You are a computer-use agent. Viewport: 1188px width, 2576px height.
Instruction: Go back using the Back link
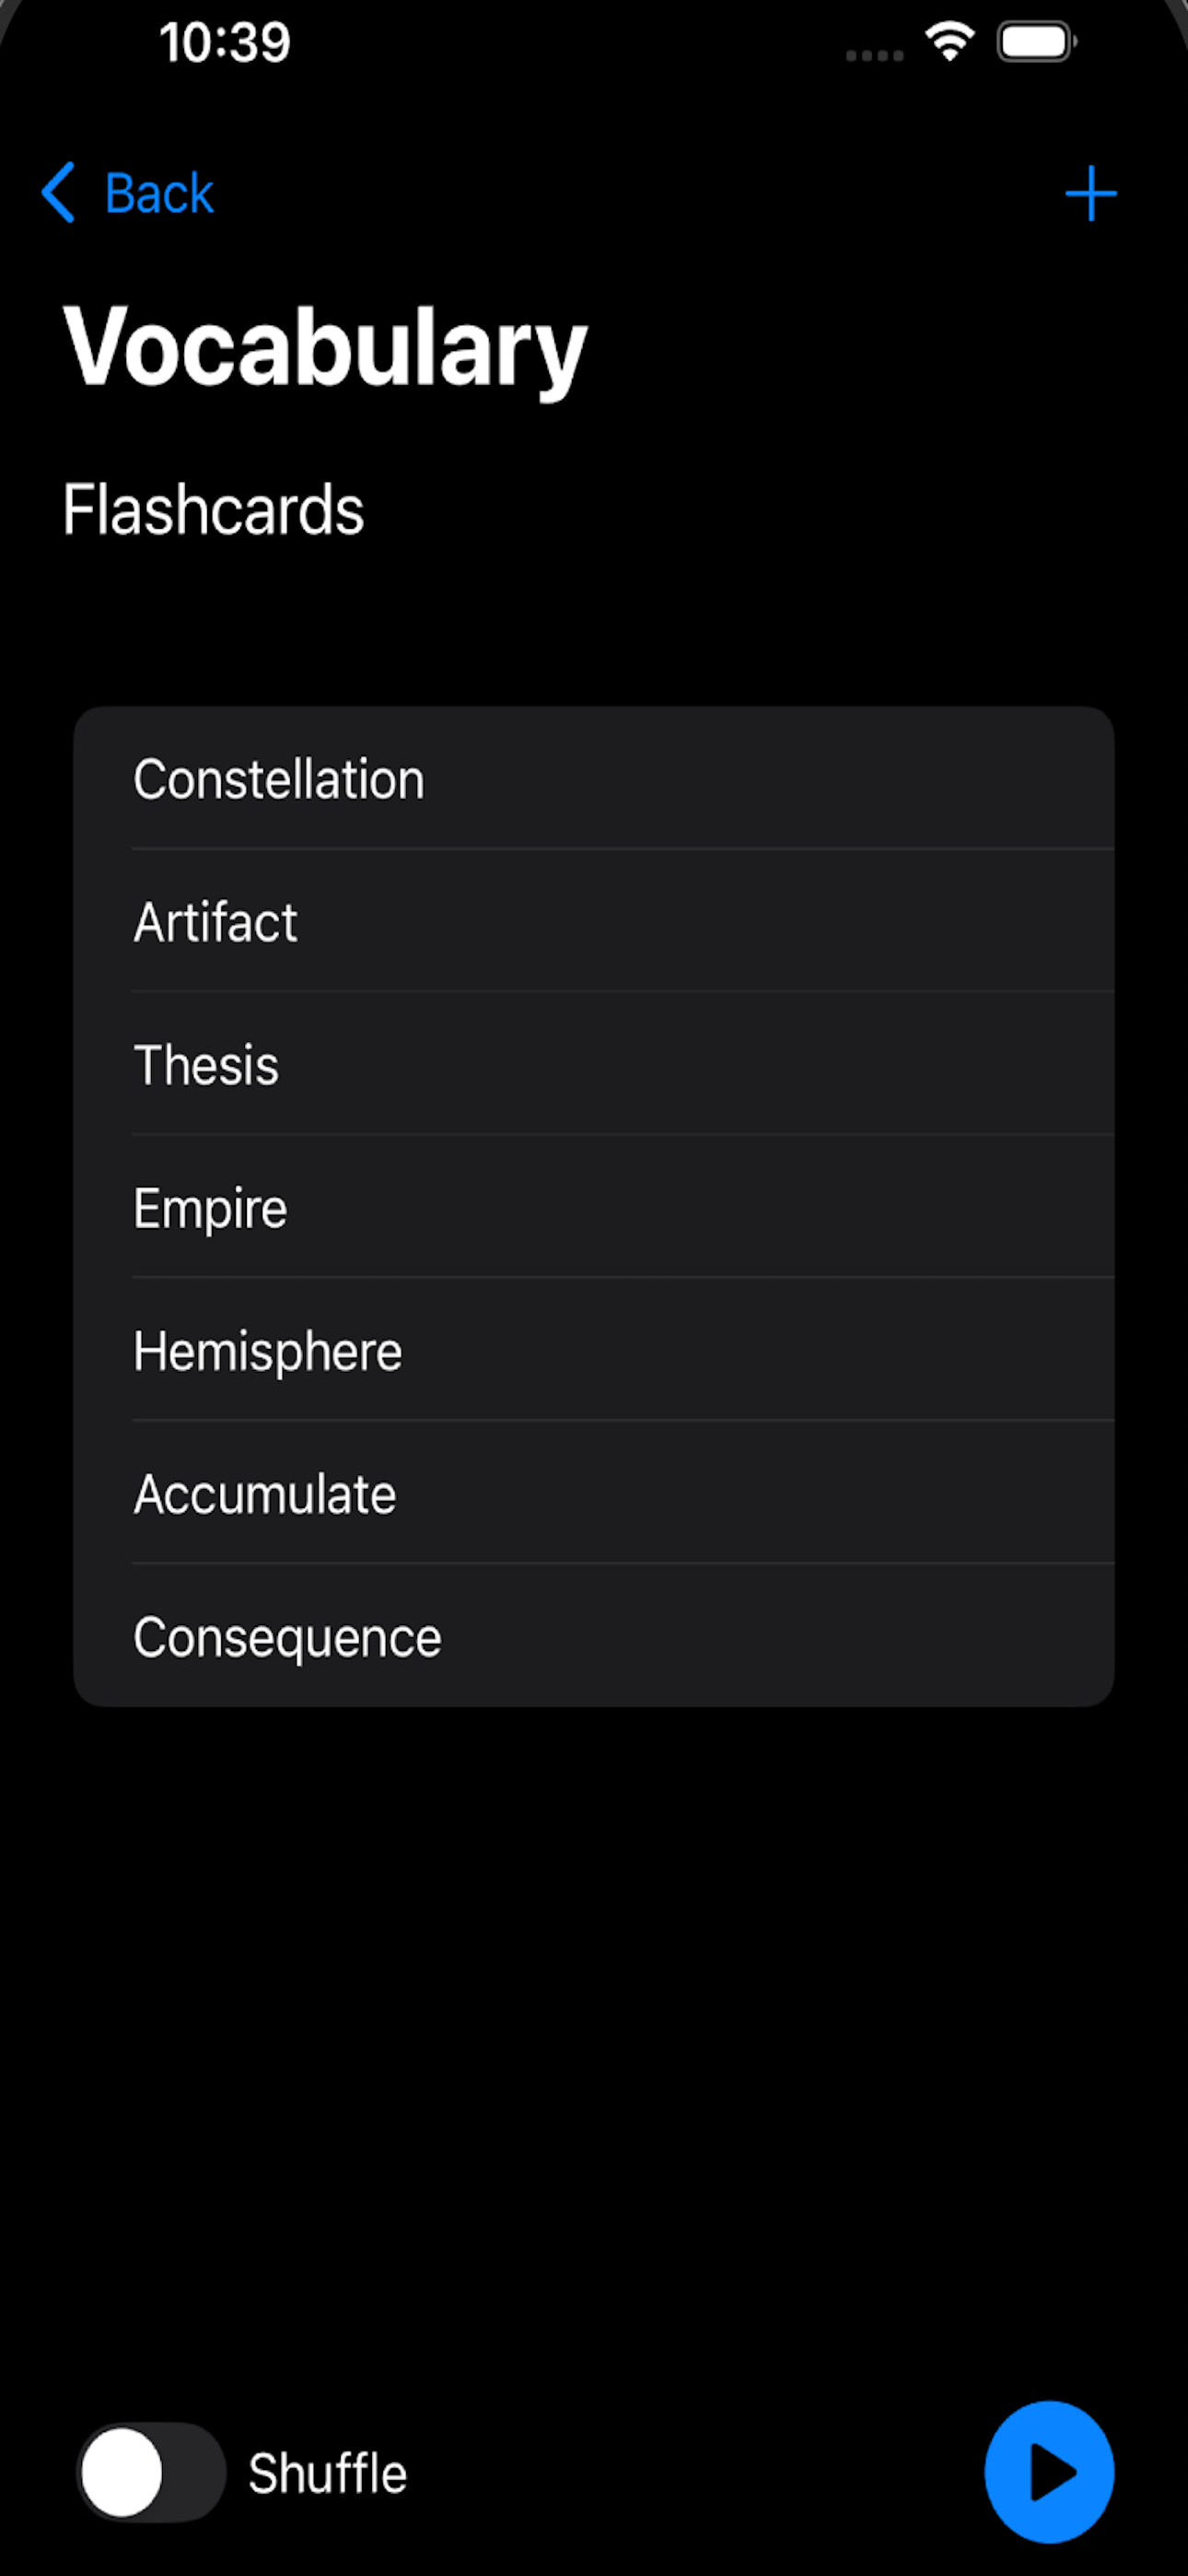pyautogui.click(x=159, y=193)
